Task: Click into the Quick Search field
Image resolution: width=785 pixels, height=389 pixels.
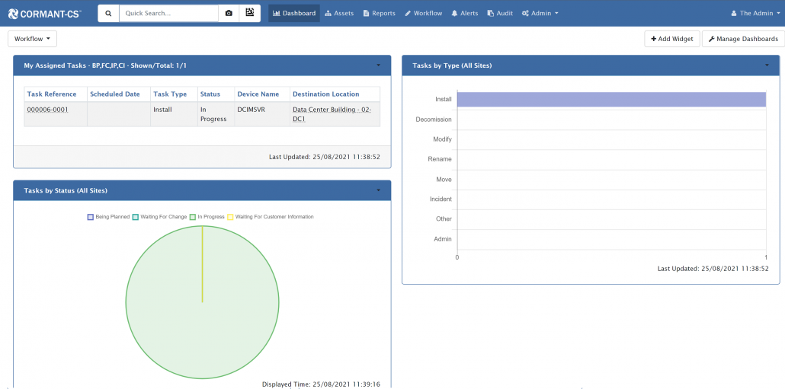Action: (168, 13)
